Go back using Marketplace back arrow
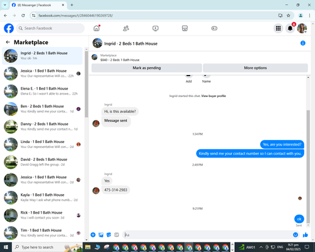315x252 pixels. [8, 42]
